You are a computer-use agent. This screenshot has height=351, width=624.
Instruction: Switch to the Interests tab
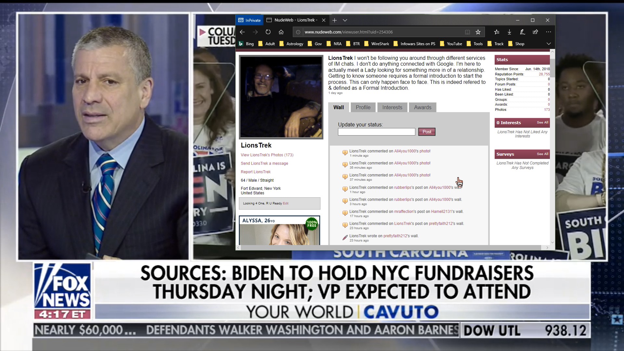[392, 107]
